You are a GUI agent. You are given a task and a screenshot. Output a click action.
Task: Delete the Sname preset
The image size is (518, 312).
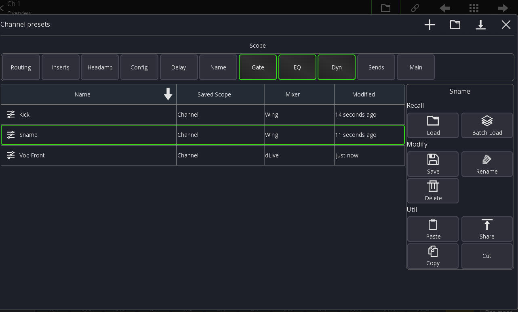tap(433, 191)
